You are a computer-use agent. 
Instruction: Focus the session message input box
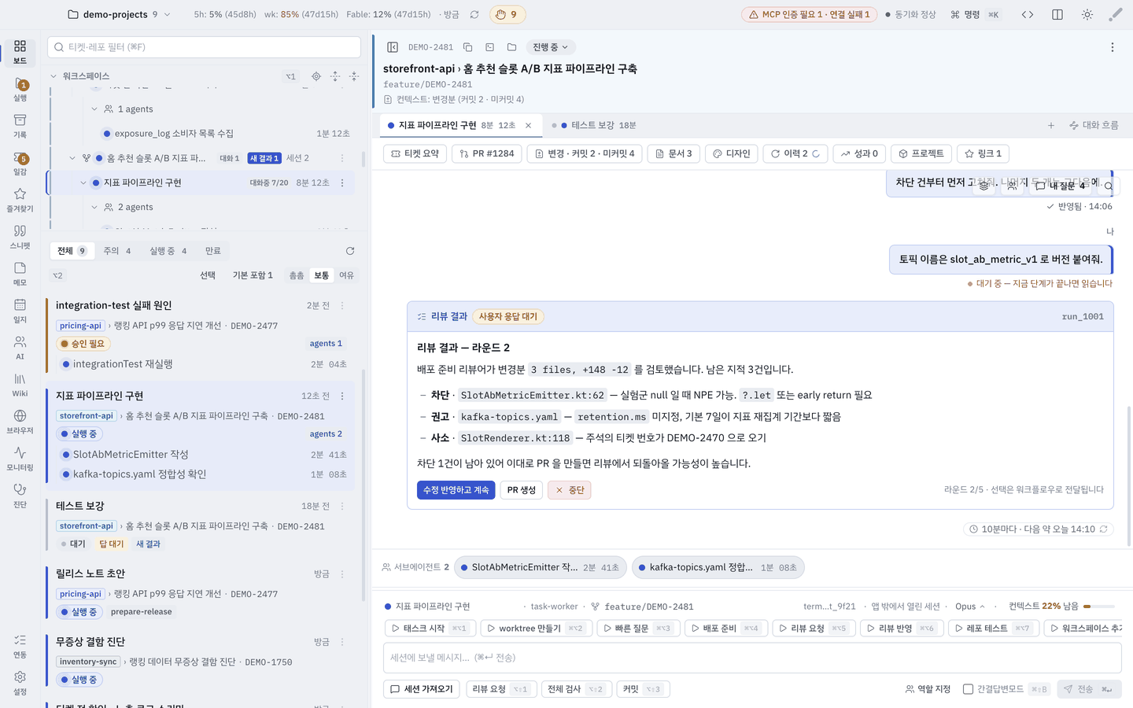[x=752, y=658]
